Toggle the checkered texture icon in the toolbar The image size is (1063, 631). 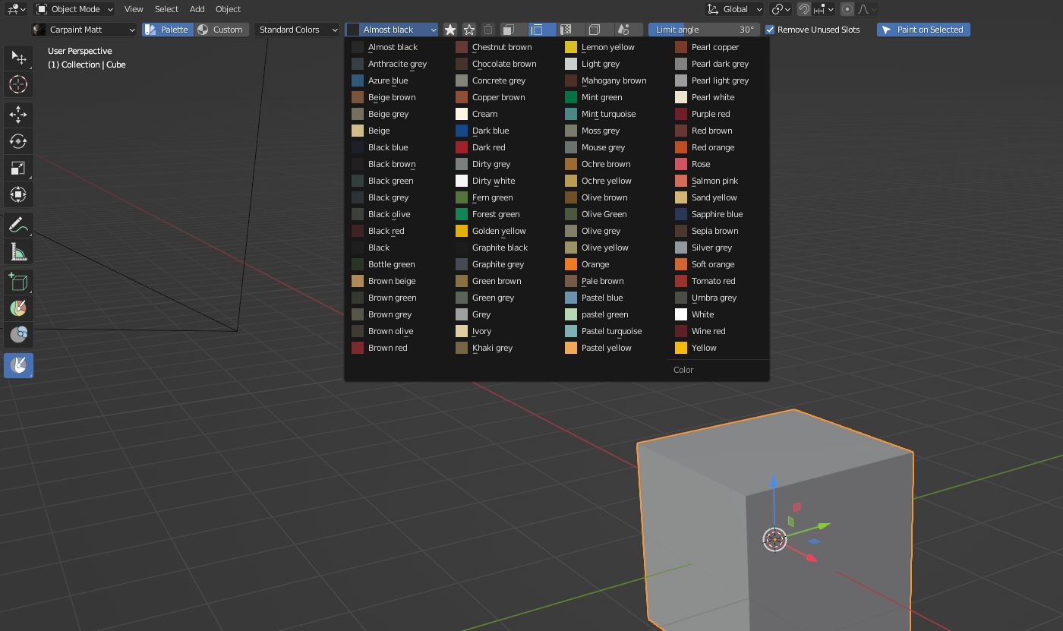click(x=566, y=29)
